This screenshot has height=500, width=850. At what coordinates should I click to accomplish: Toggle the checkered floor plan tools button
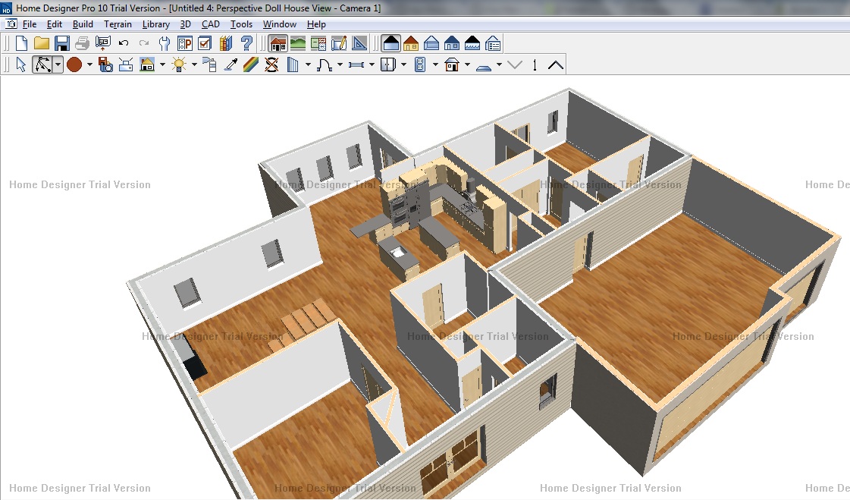point(318,43)
